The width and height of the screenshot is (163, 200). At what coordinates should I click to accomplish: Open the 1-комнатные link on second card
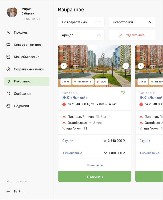point(149,153)
